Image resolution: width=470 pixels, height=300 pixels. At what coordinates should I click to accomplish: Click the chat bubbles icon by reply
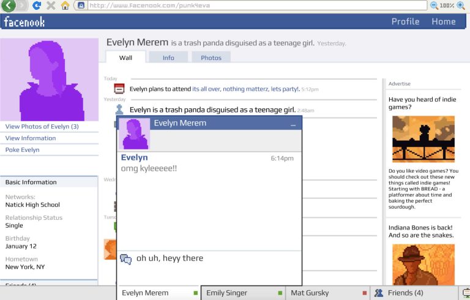tap(126, 259)
